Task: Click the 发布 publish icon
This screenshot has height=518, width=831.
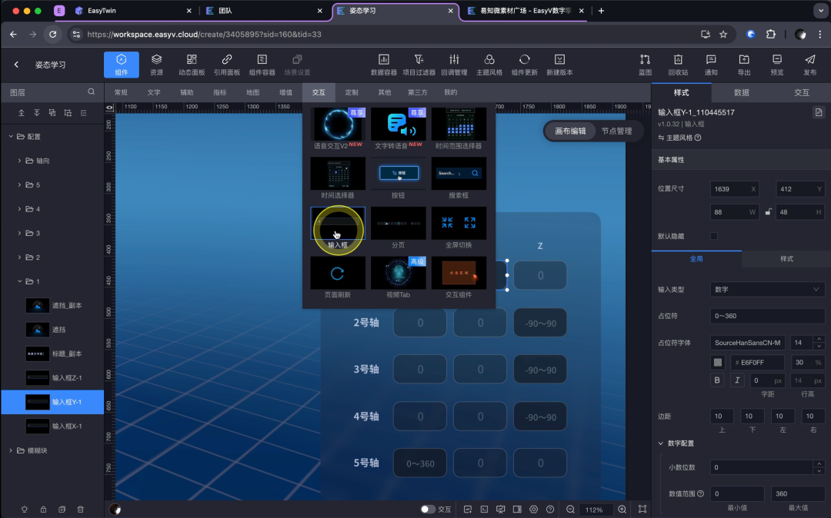Action: [x=809, y=65]
